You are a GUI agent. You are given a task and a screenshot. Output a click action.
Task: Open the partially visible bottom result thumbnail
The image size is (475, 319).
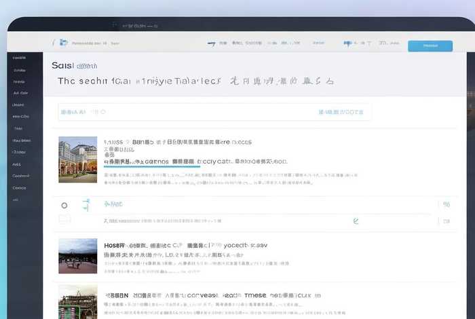pyautogui.click(x=78, y=302)
